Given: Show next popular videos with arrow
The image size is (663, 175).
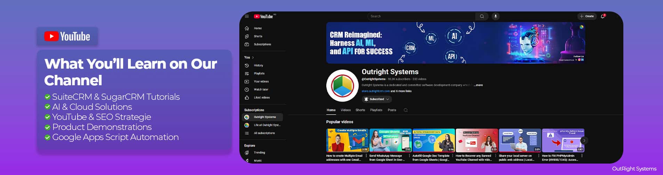Looking at the screenshot, I should tap(584, 140).
